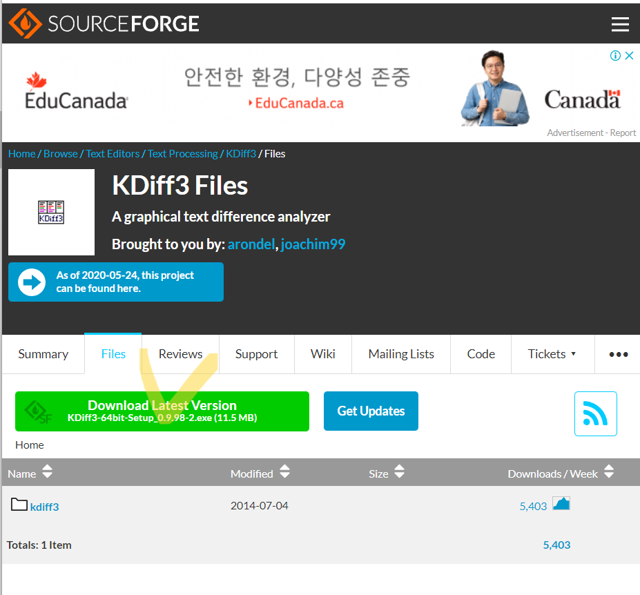Select the Files tab

click(x=113, y=354)
